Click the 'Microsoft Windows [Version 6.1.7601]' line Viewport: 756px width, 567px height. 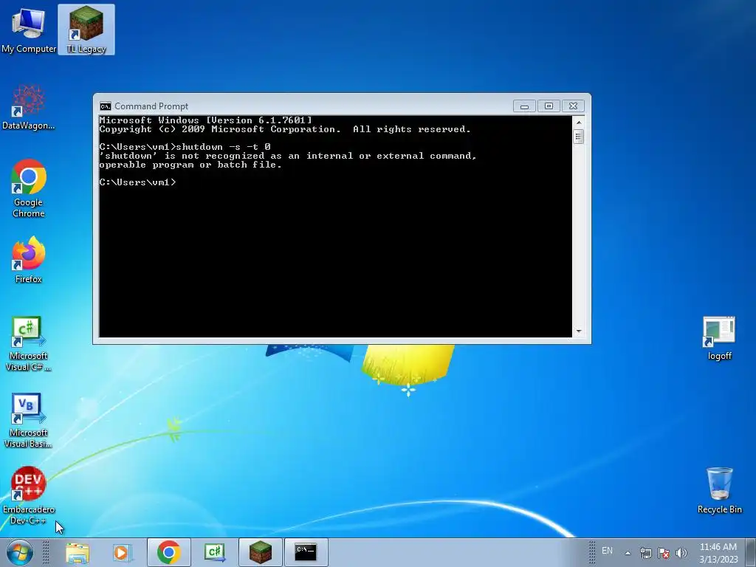click(206, 120)
